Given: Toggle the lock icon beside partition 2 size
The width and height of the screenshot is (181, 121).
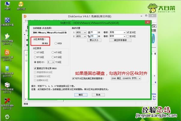Looking at the screenshot, I should (x=89, y=36).
